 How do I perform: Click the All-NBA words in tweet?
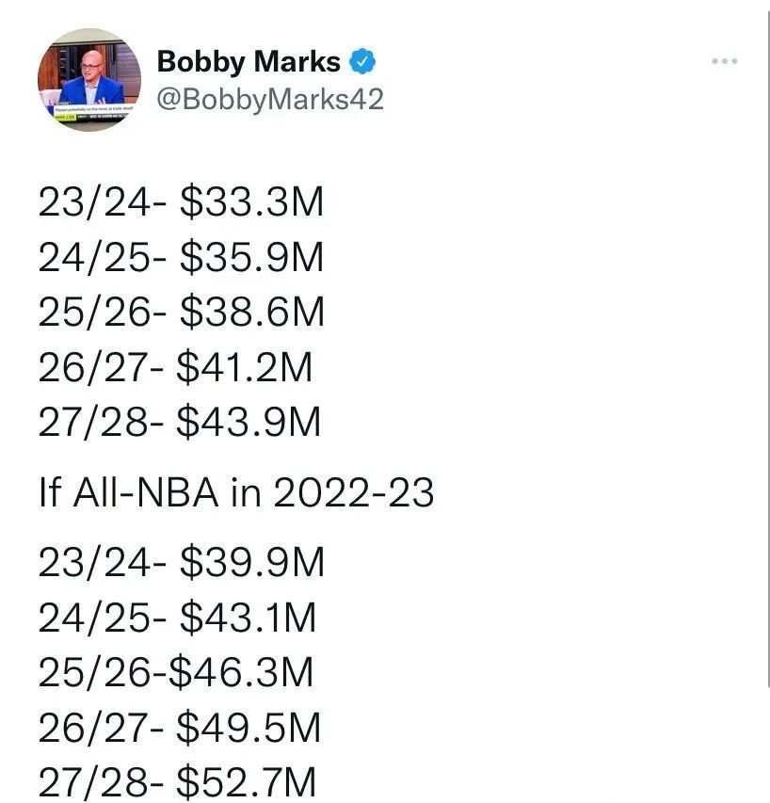146,492
